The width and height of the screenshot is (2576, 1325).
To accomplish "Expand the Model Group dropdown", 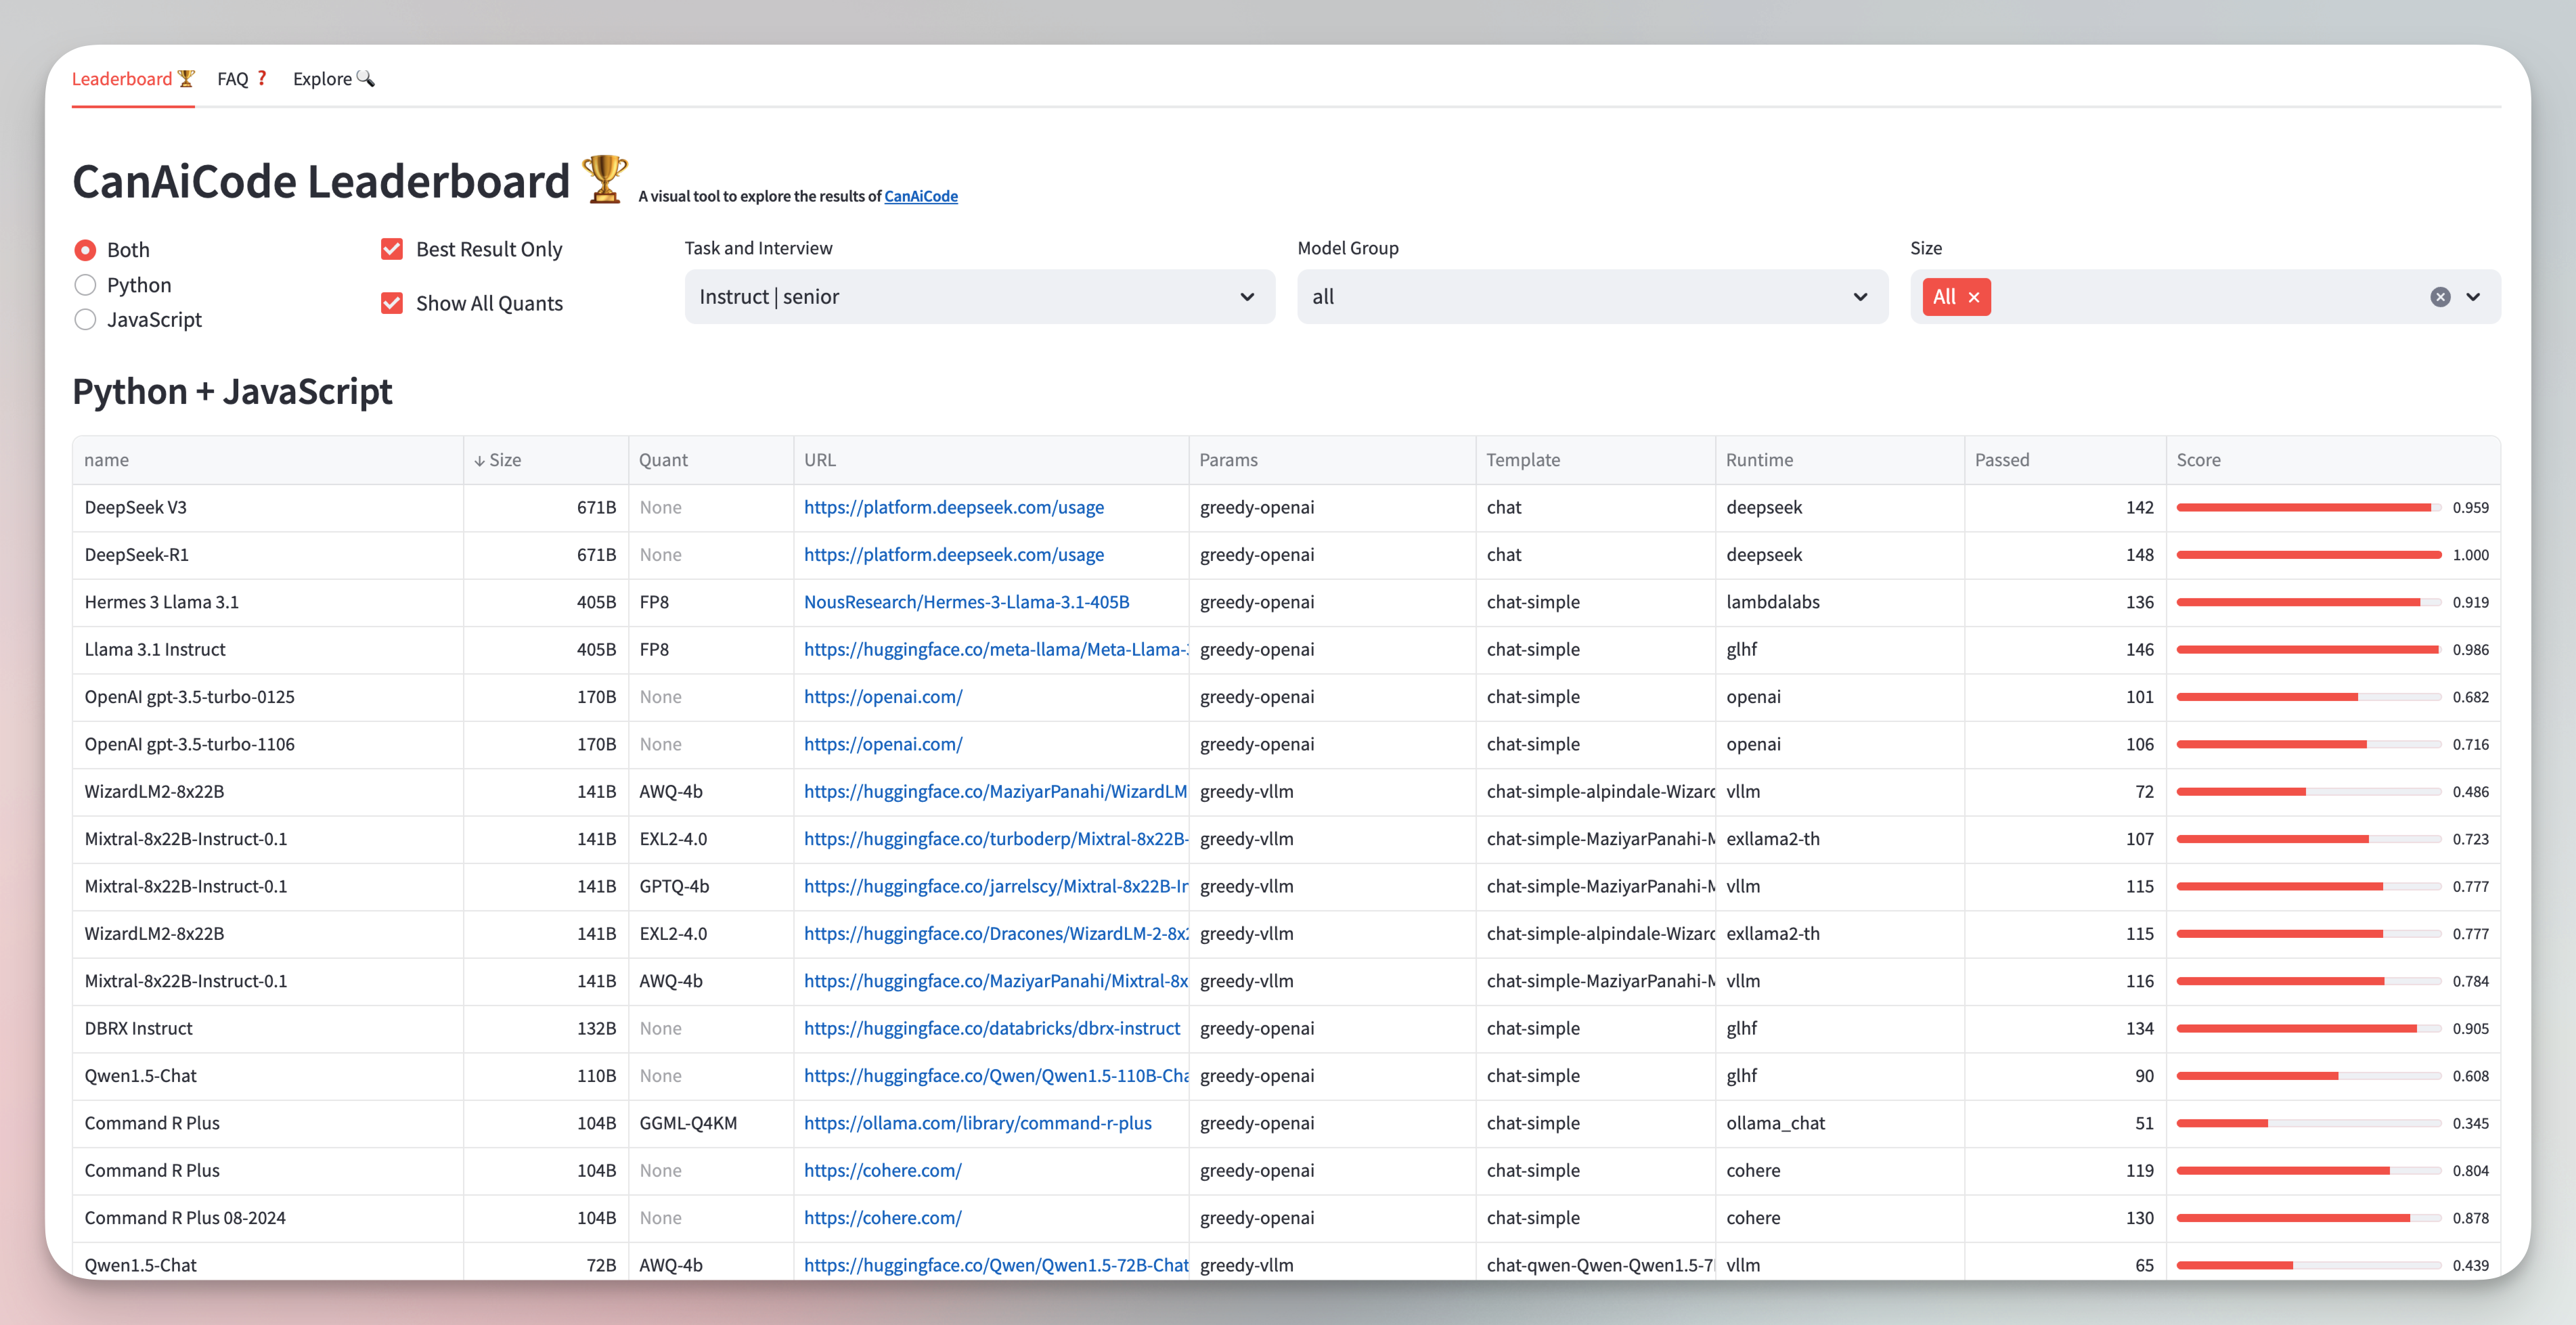I will pos(1591,297).
